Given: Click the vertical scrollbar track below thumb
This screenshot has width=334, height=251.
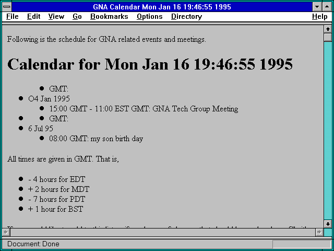Looking at the screenshot, I should pos(328,131).
